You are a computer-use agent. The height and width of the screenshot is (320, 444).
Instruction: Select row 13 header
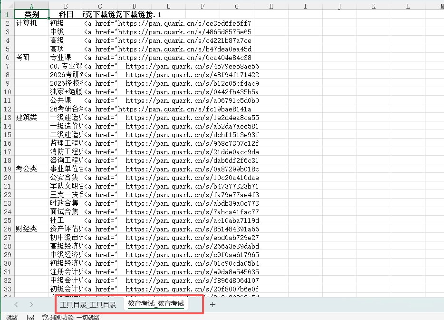click(7, 118)
